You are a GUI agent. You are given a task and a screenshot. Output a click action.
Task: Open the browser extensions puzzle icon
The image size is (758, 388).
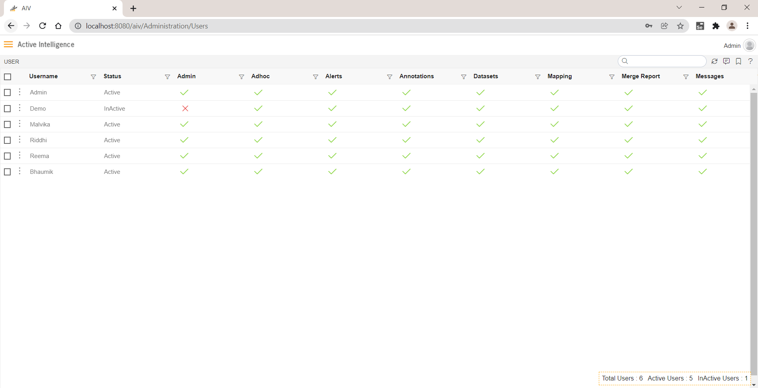[716, 26]
